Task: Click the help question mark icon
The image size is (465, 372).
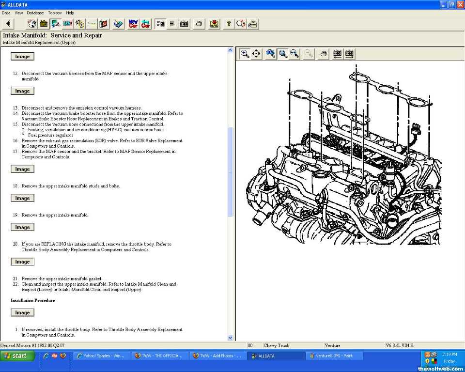Action: [x=229, y=24]
